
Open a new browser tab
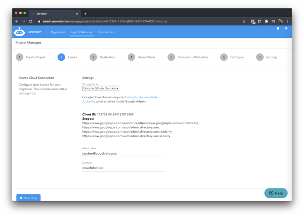tap(85, 14)
